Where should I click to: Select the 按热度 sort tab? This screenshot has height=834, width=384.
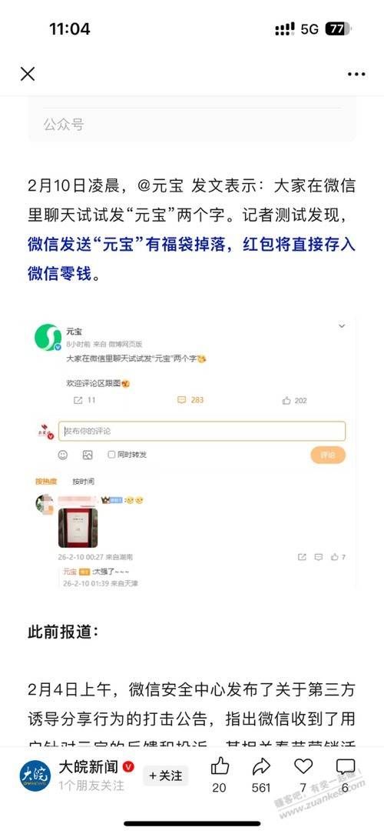click(46, 482)
